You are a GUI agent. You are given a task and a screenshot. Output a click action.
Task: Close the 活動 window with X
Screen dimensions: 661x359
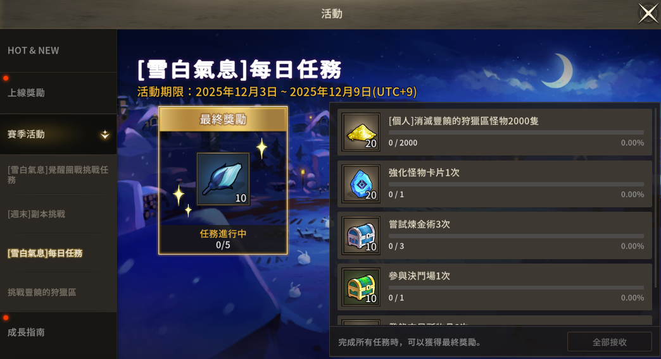pos(648,13)
